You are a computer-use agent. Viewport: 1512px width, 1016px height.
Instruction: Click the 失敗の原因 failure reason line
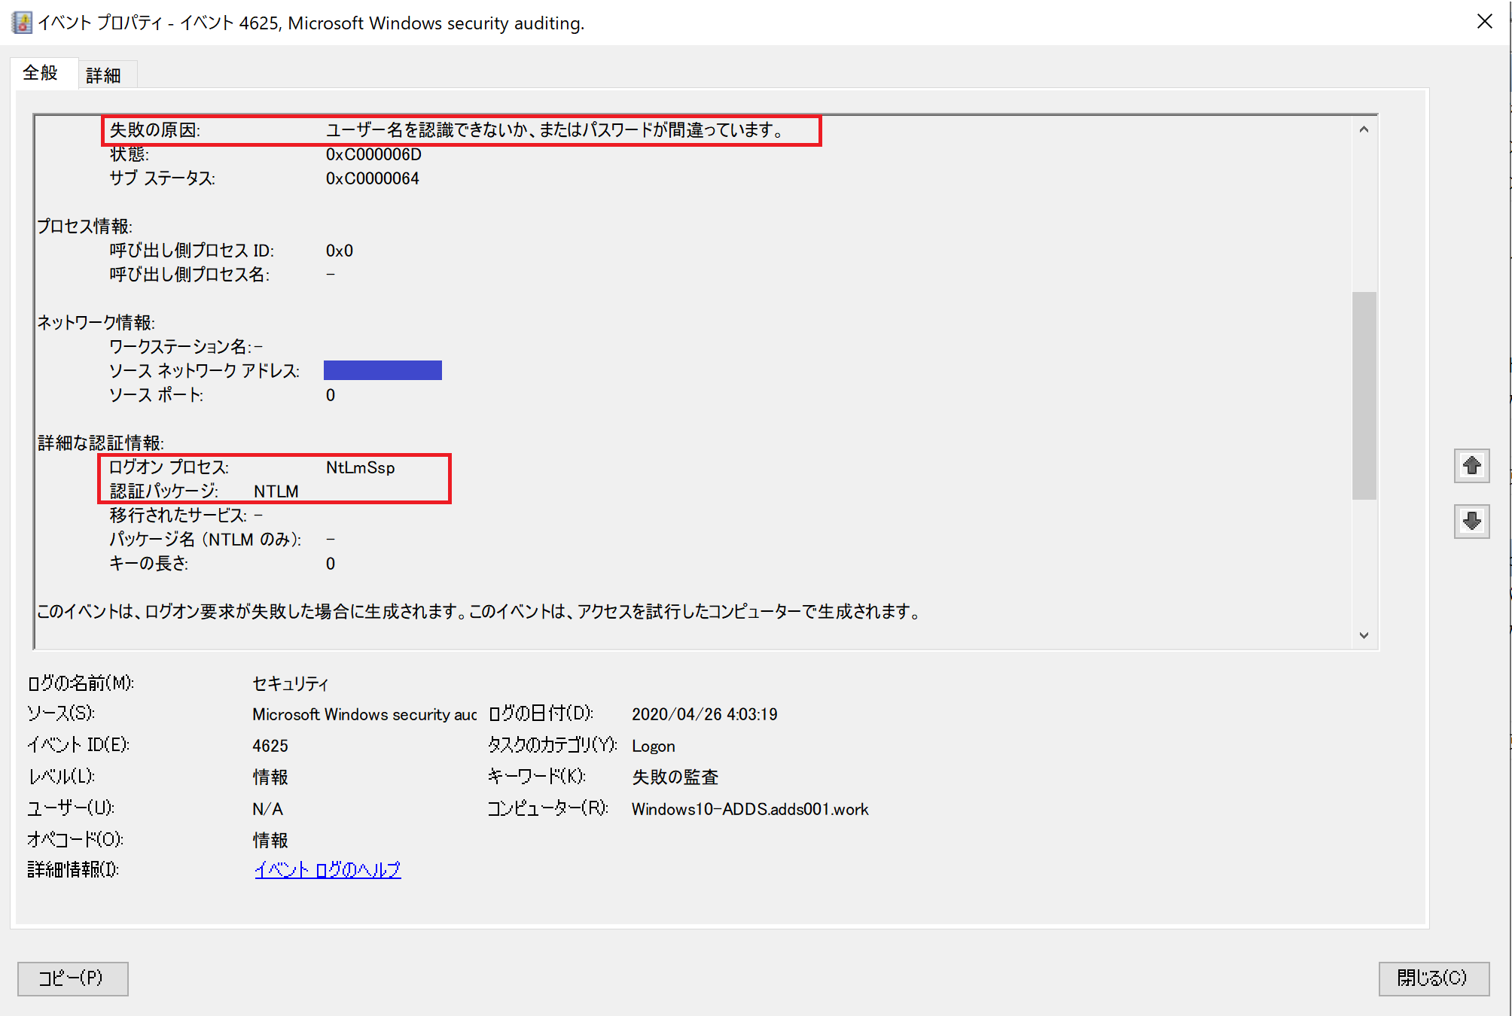tap(461, 130)
